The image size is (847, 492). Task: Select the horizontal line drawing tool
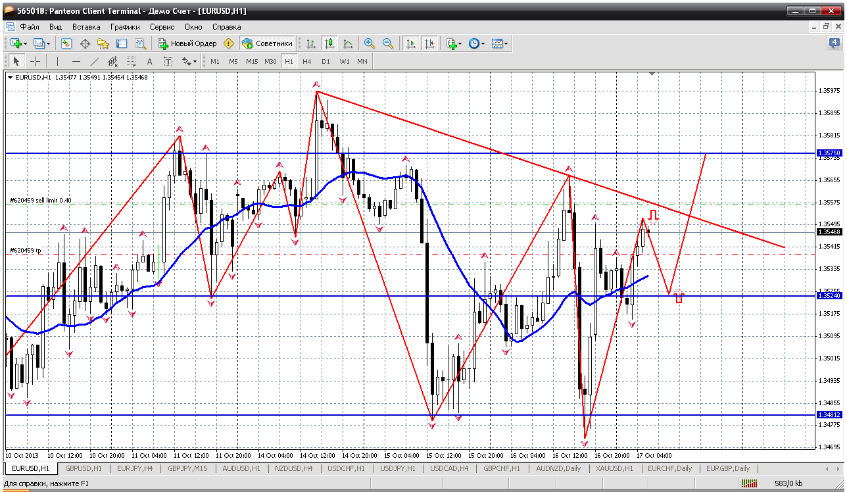tap(76, 61)
